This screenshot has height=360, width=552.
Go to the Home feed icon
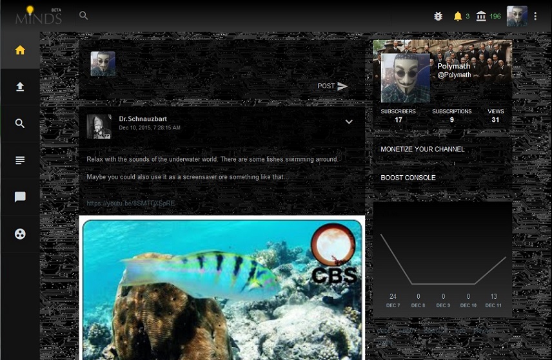(20, 50)
